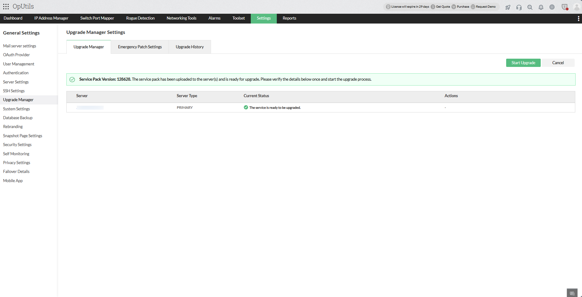Image resolution: width=582 pixels, height=297 pixels.
Task: Open the Networking Tools tab
Action: pos(182,18)
